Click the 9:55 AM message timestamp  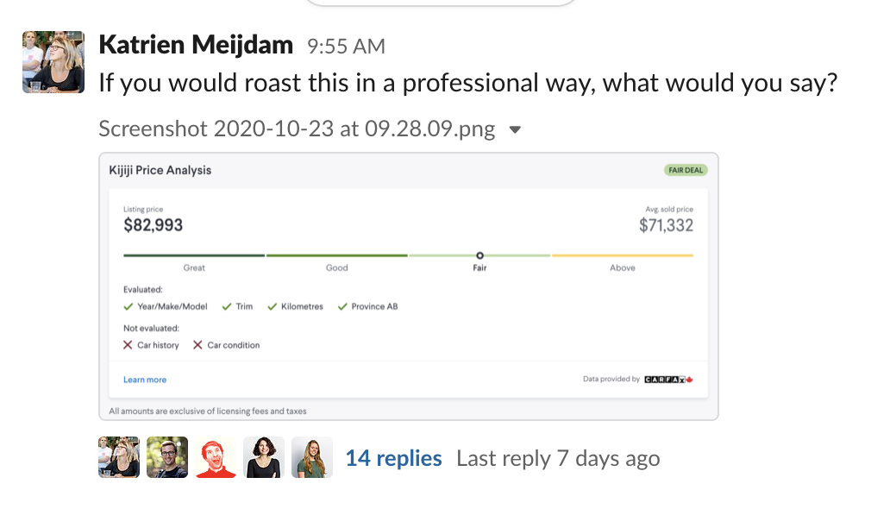click(346, 45)
